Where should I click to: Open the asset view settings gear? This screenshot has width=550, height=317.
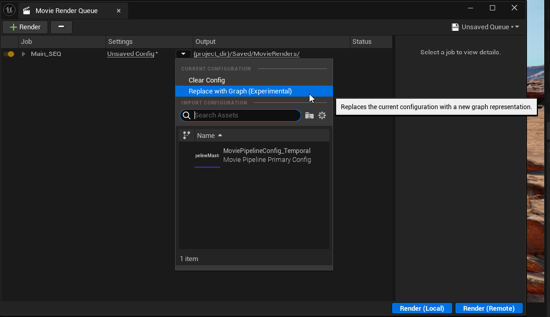[322, 115]
